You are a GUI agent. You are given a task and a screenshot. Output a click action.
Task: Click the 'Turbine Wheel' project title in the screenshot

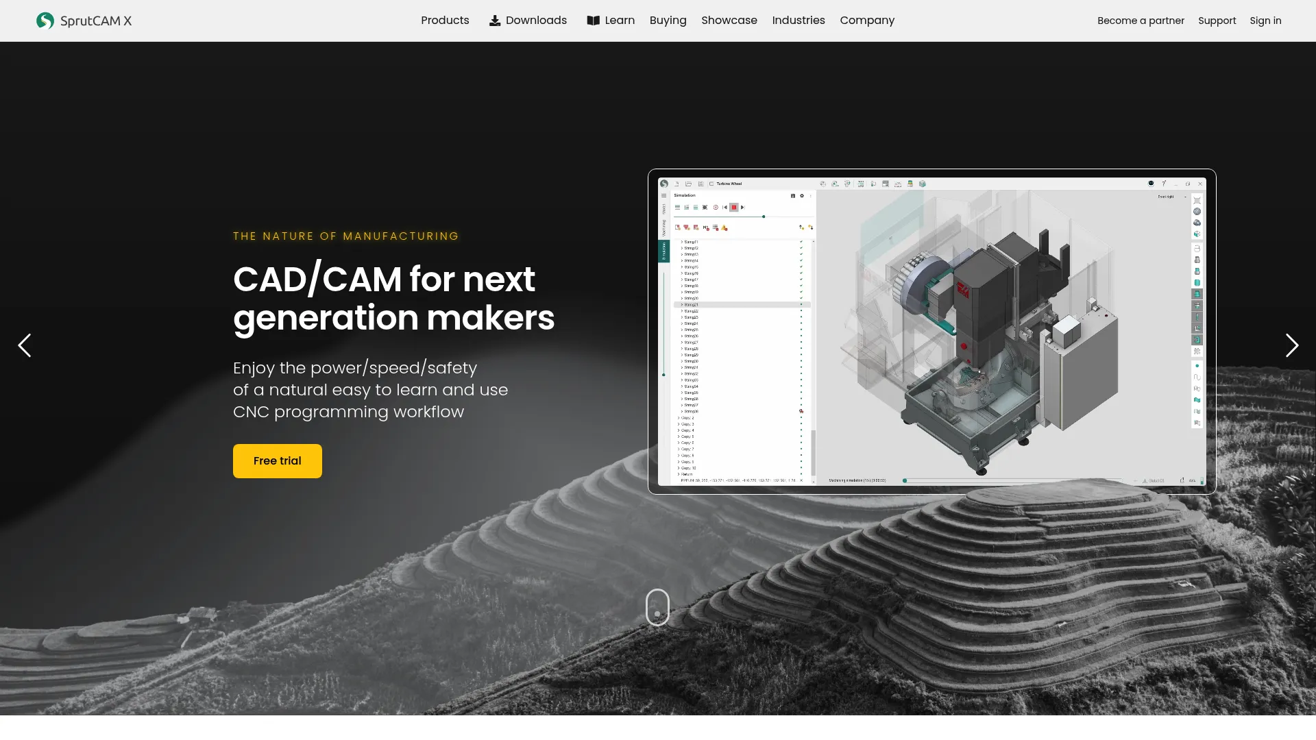(729, 184)
